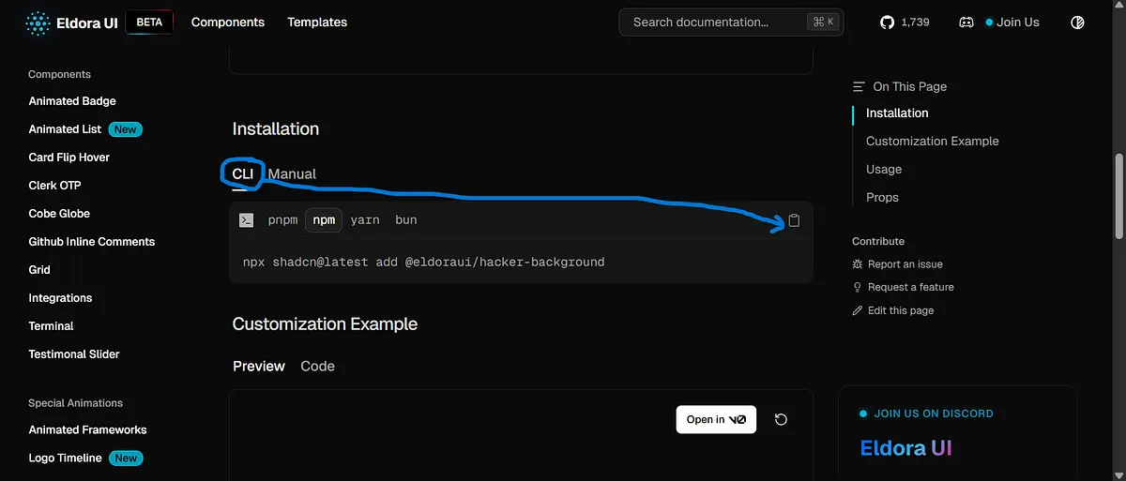This screenshot has width=1126, height=481.
Task: Open Cobe Globe component page
Action: coord(59,214)
